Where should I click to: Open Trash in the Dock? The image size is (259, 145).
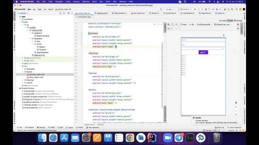click(x=217, y=138)
